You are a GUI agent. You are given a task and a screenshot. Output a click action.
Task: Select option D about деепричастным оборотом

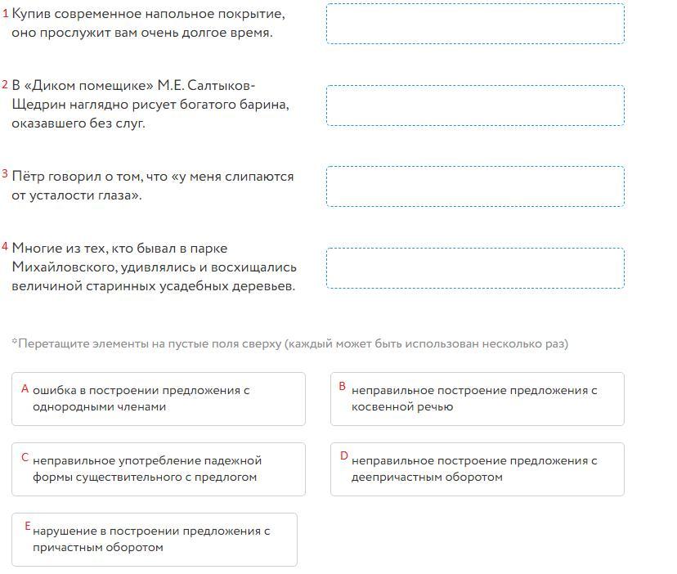point(477,469)
